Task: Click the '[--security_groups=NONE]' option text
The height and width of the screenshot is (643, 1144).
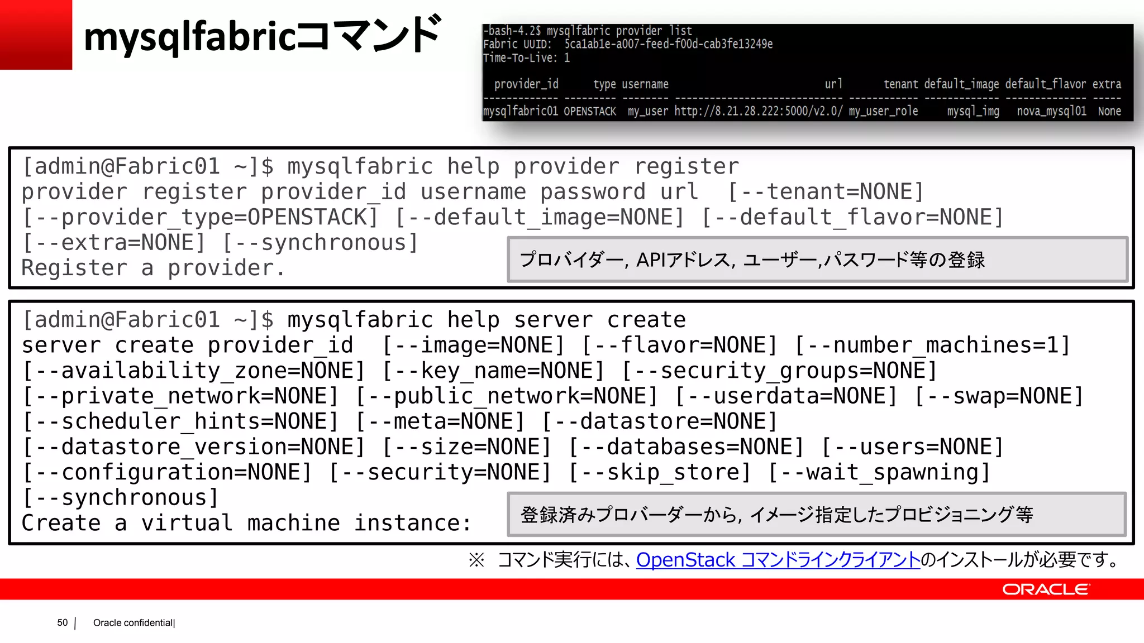Action: coord(779,371)
